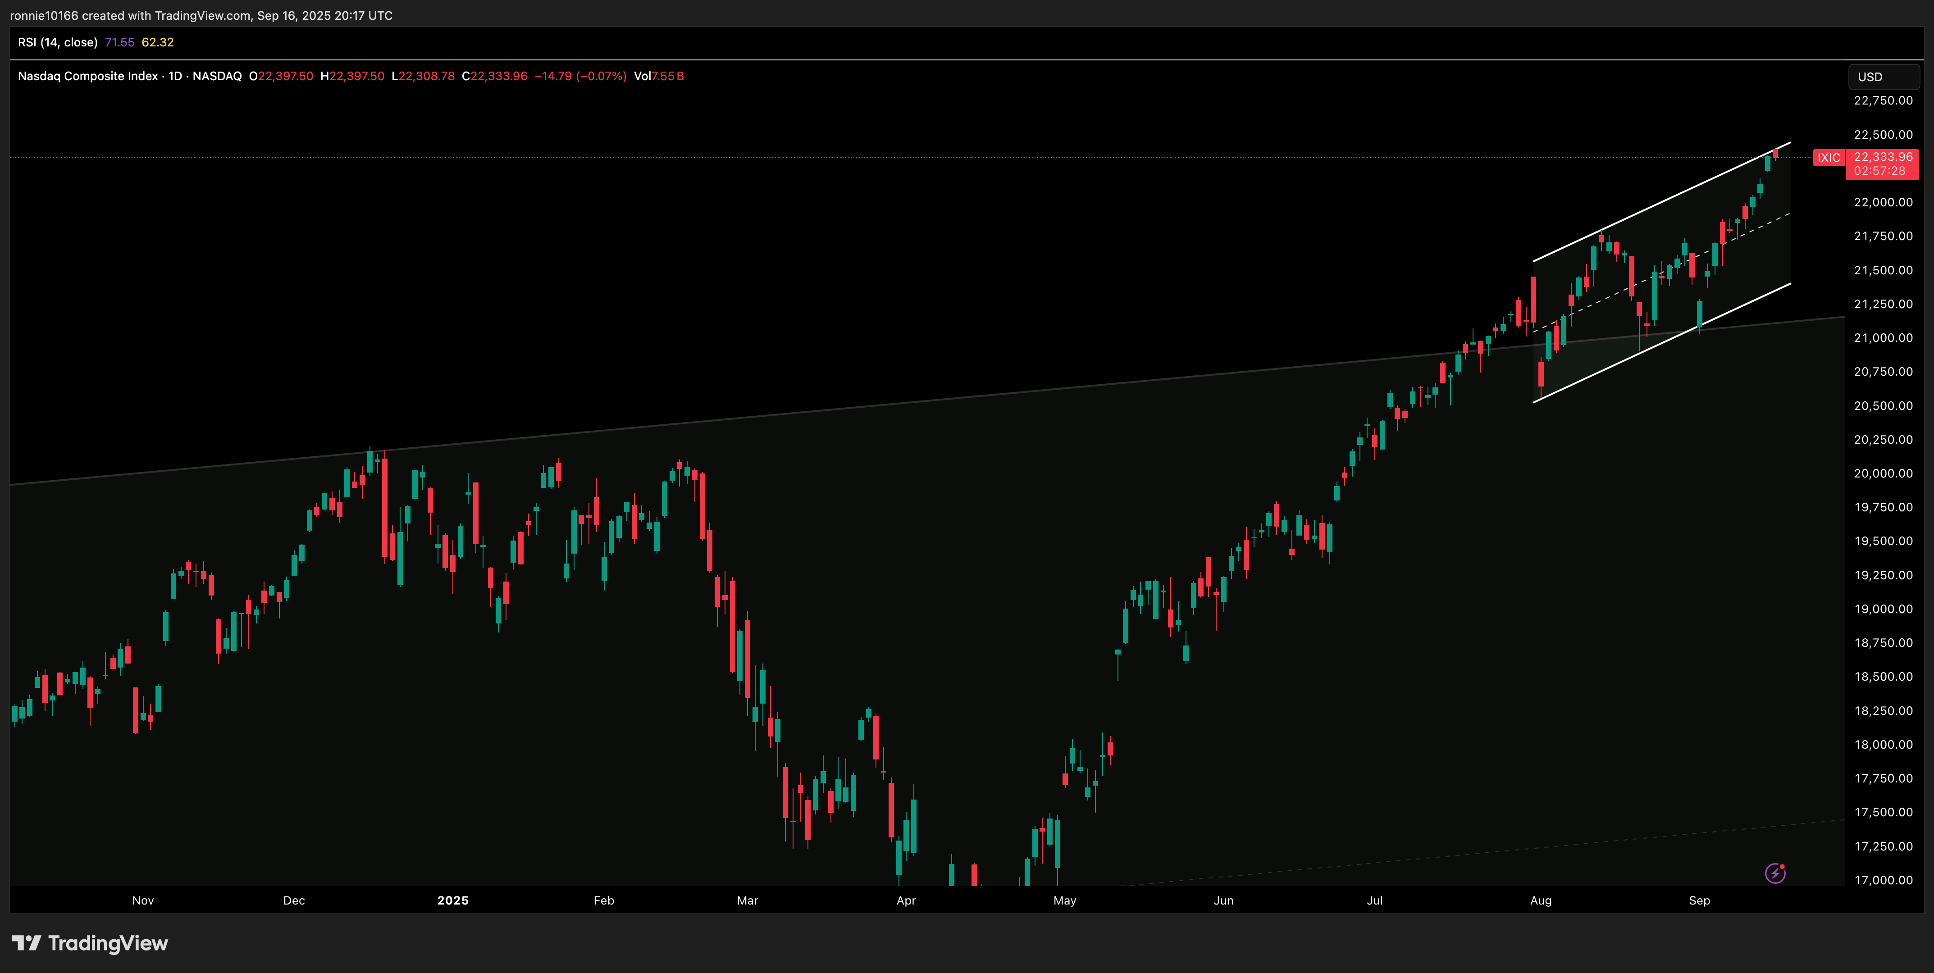Click the Dec label on time axis

coord(294,900)
